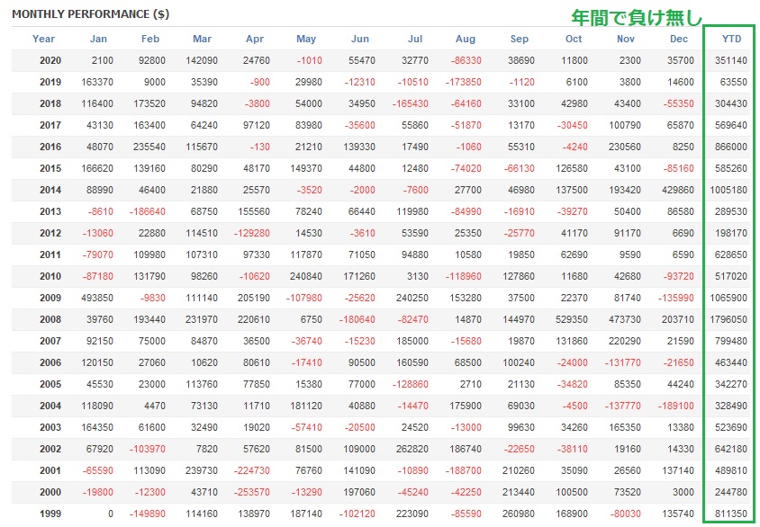The width and height of the screenshot is (760, 527).
Task: Click 2010 May value 240840
Action: 306,276
